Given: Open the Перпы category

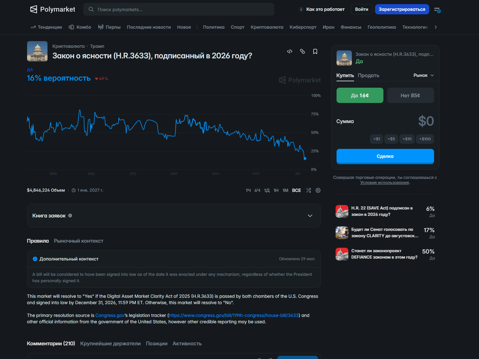Looking at the screenshot, I should [109, 27].
